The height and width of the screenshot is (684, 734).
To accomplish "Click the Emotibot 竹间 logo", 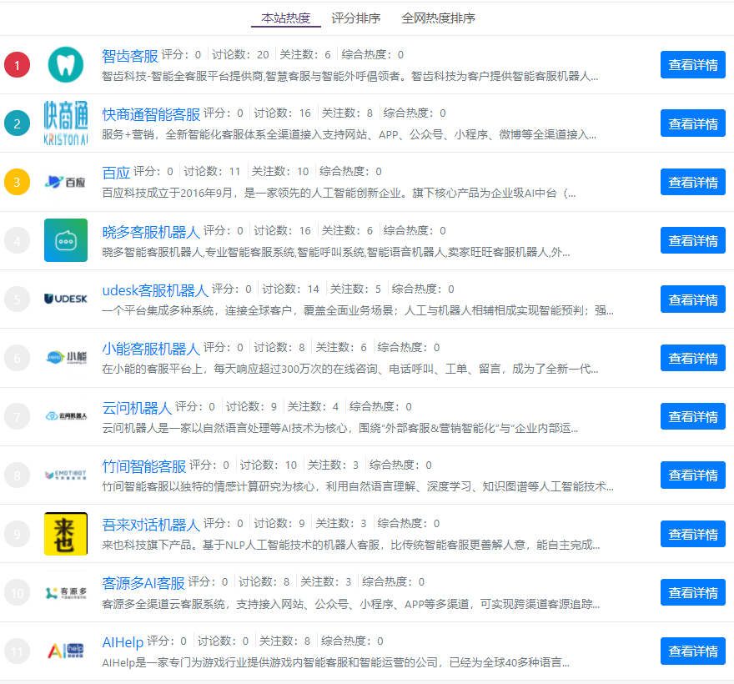I will (x=66, y=475).
